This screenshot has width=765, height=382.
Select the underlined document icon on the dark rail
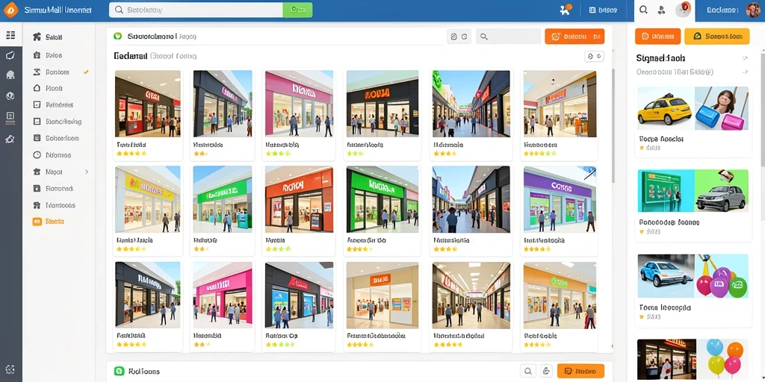(10, 116)
